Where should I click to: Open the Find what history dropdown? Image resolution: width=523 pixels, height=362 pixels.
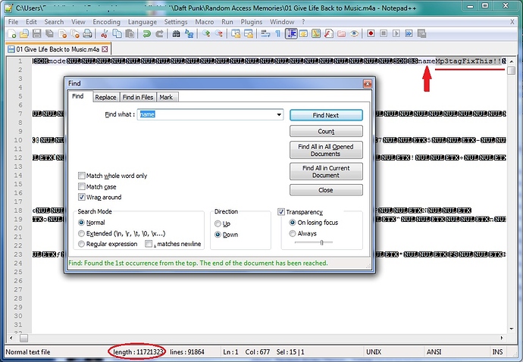pos(279,114)
